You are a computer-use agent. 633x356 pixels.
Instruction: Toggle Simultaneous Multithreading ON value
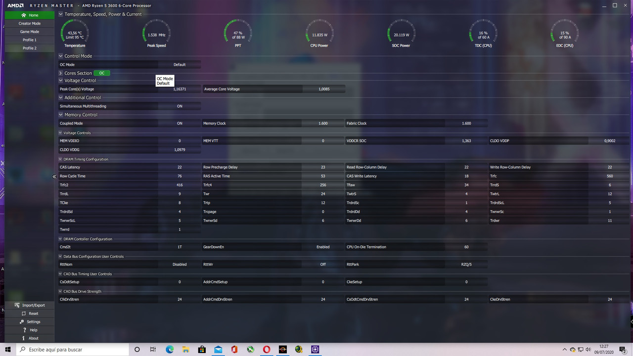[180, 106]
